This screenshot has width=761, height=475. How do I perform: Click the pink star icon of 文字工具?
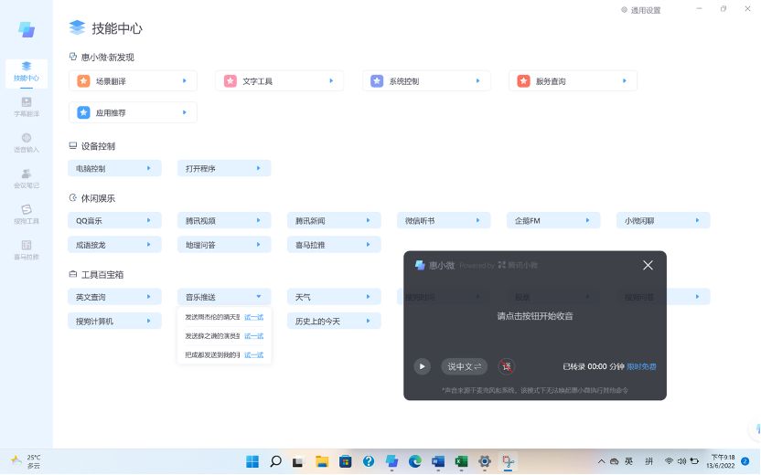click(230, 81)
